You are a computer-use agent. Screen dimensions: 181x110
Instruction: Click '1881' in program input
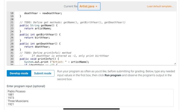(11, 95)
